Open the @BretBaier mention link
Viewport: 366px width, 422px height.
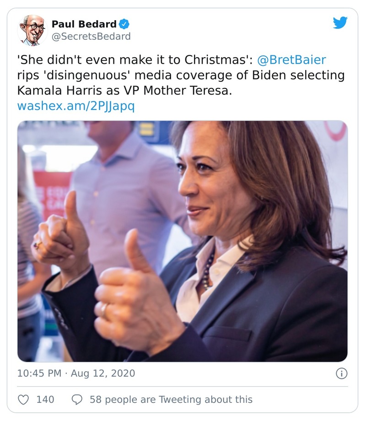(291, 60)
